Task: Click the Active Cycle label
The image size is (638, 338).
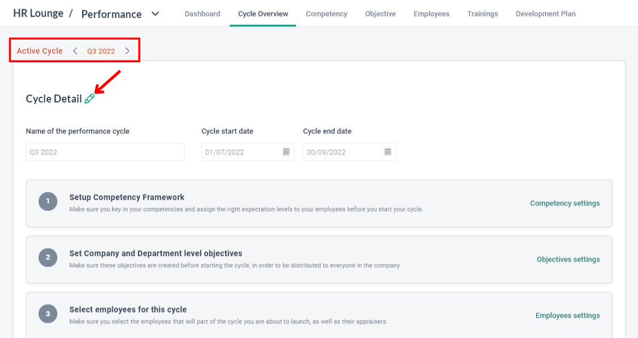Action: pyautogui.click(x=40, y=51)
